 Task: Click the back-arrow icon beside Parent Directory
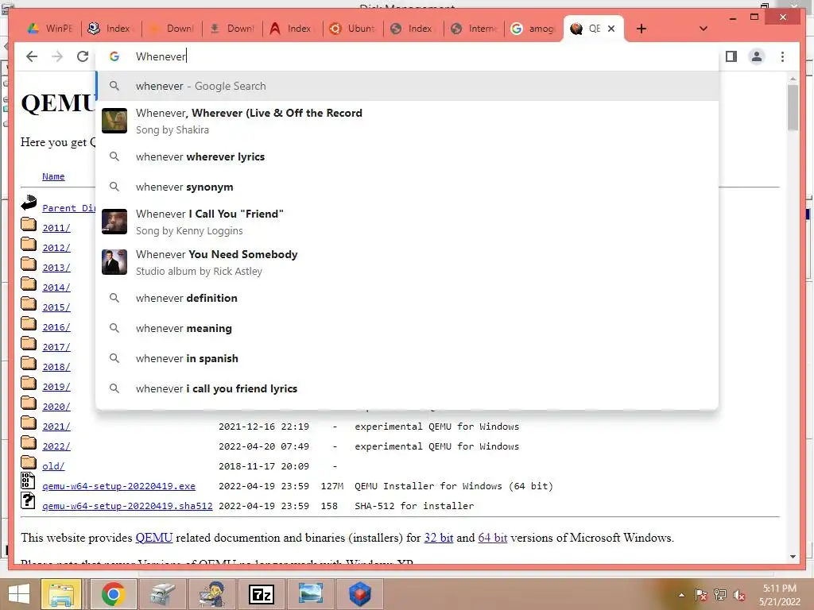click(29, 203)
